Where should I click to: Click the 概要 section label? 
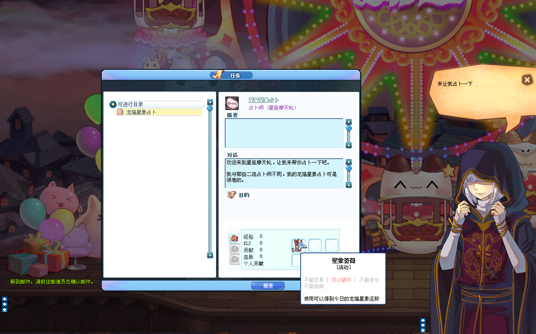click(232, 115)
